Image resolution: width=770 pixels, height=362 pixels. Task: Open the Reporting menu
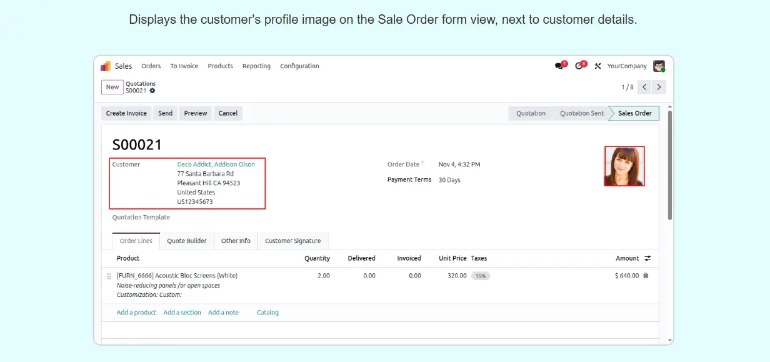[x=256, y=66]
